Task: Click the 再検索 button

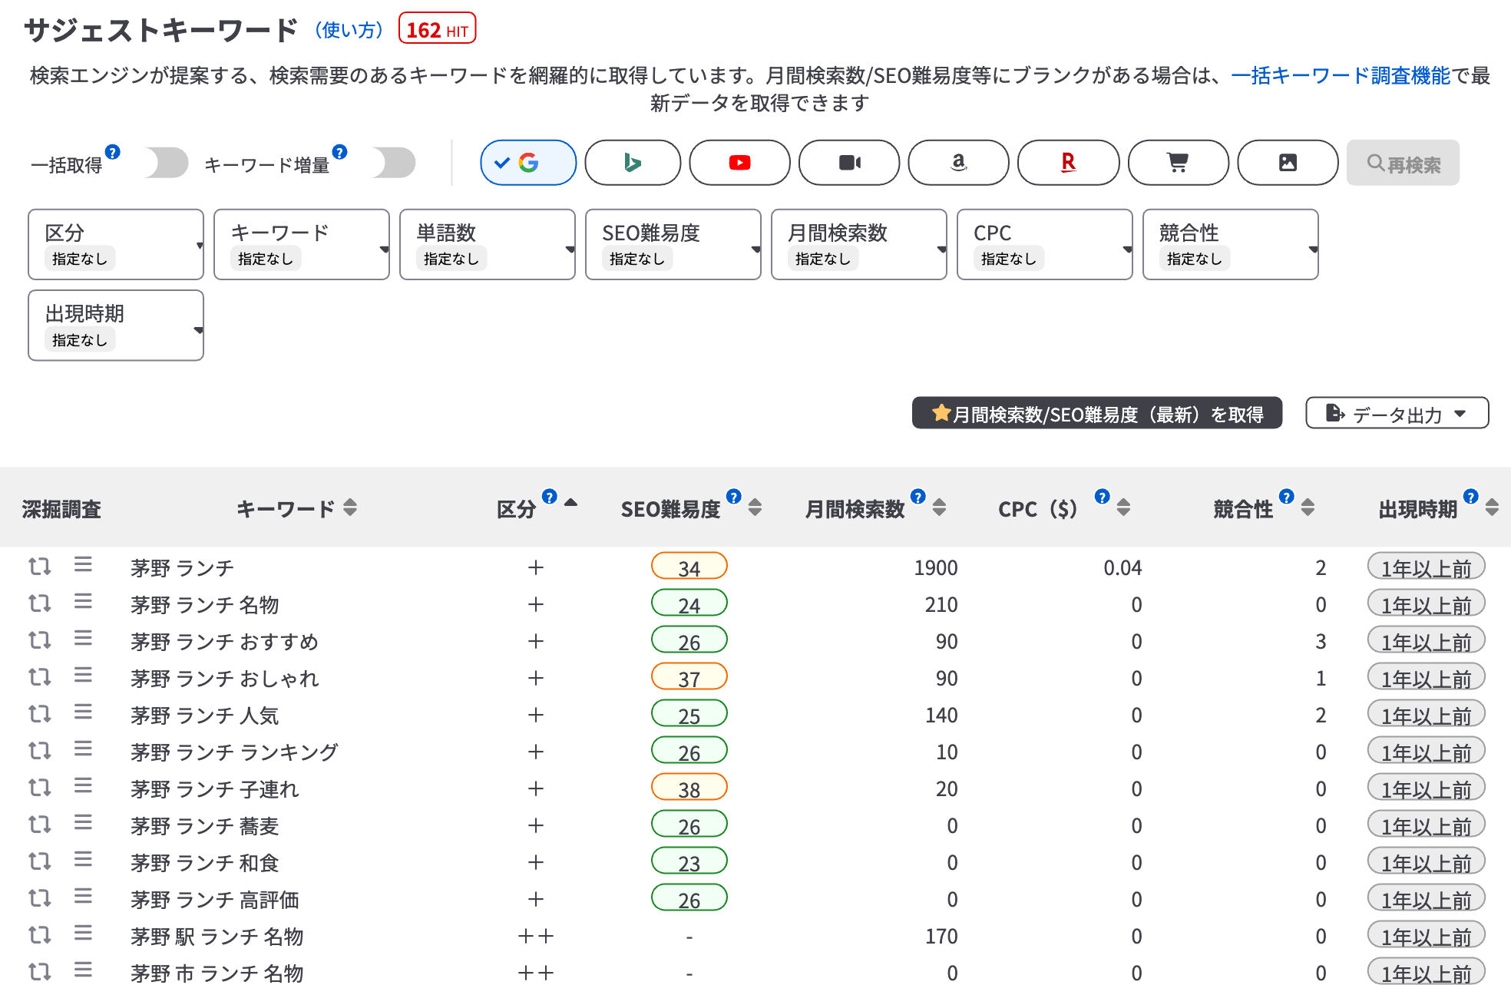Action: coord(1403,163)
